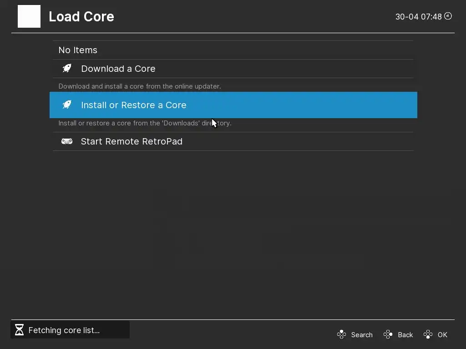466x349 pixels.
Task: Click the rocket icon beside Install or Restore
Action: click(67, 105)
